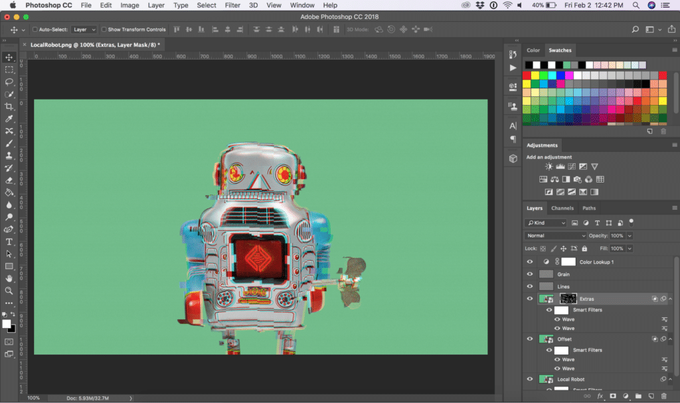Image resolution: width=680 pixels, height=403 pixels.
Task: Select the Crop tool
Action: point(9,106)
